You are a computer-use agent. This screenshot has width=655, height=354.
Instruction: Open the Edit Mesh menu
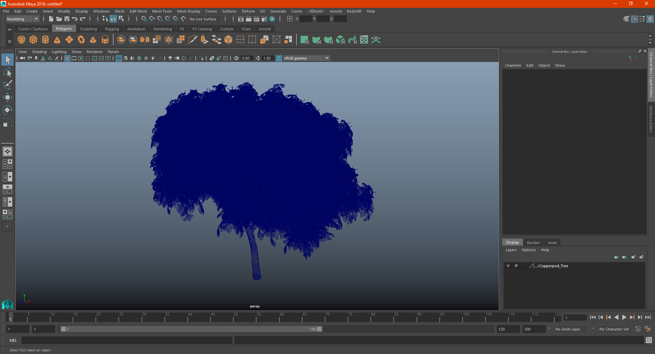(x=138, y=11)
